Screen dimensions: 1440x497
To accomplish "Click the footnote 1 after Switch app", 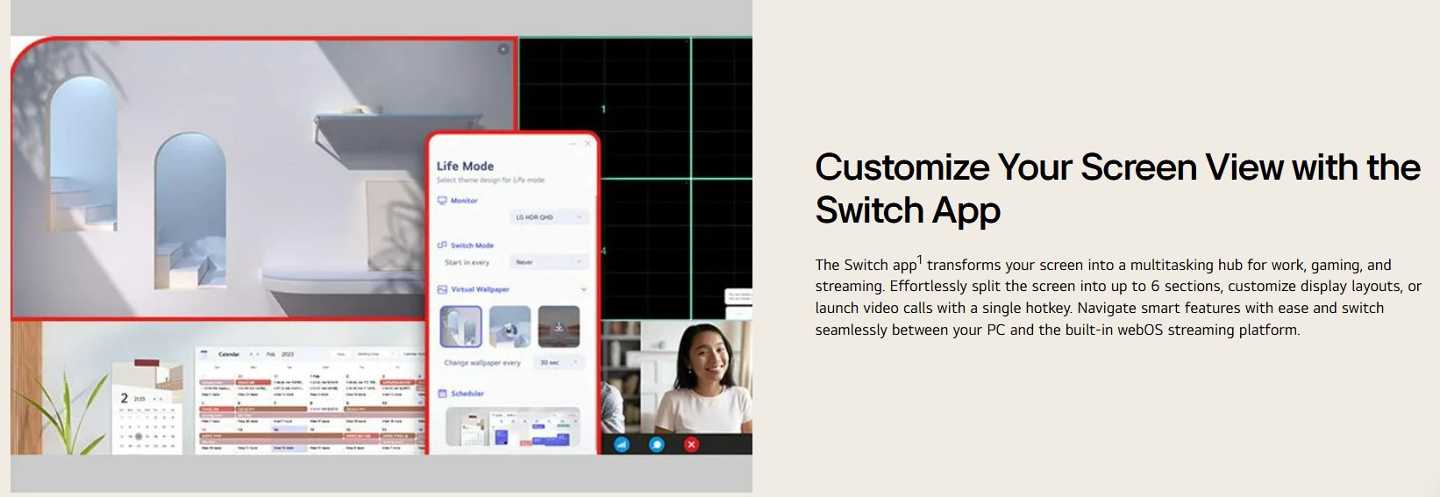I will coord(920,259).
